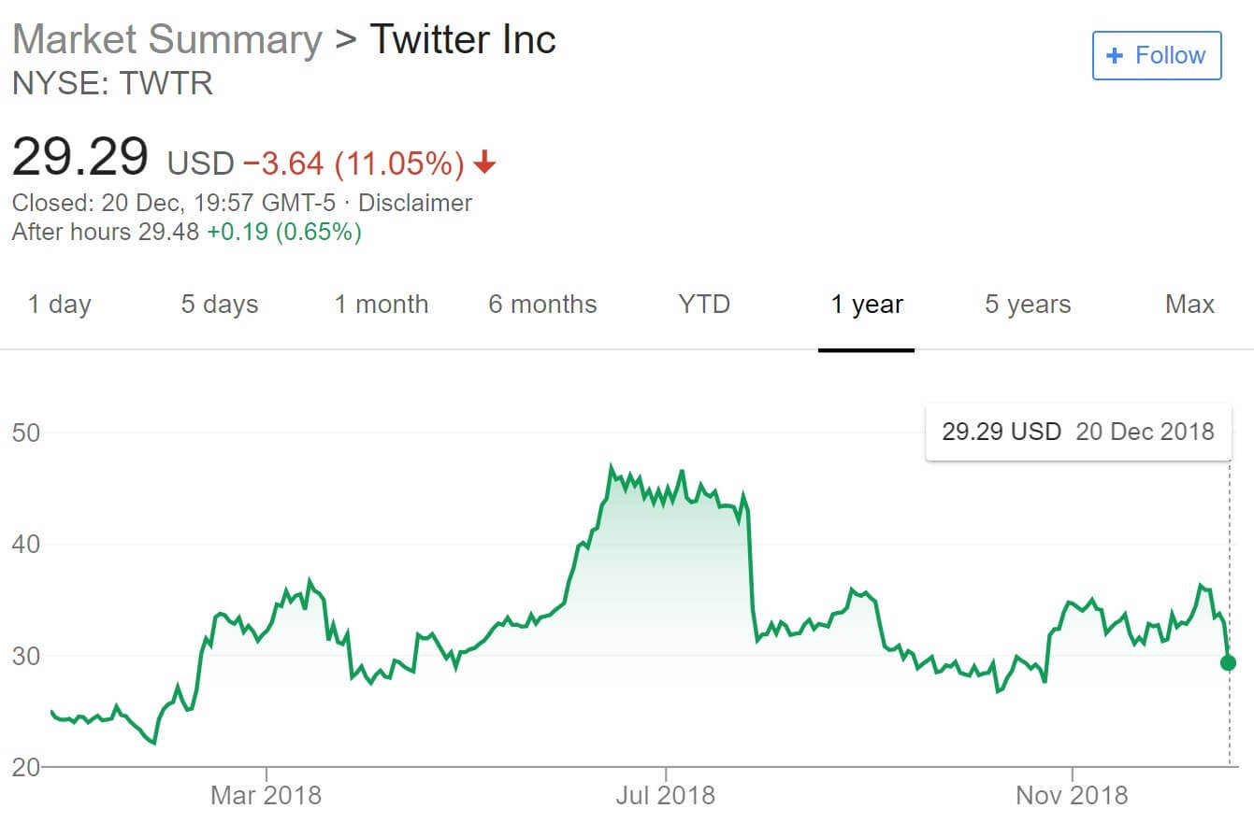Click the red down arrow icon

[483, 164]
